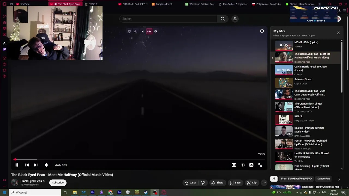Switch to theater mode

pyautogui.click(x=251, y=165)
